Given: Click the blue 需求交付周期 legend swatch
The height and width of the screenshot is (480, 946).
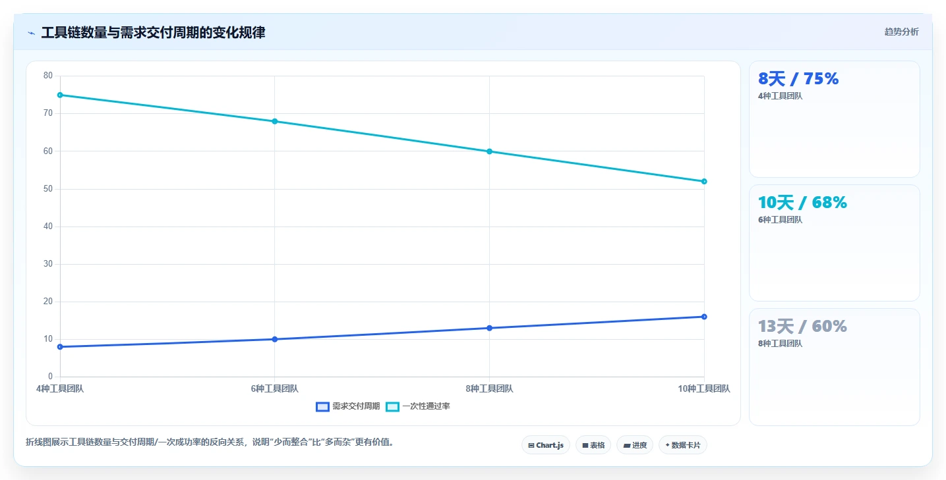Looking at the screenshot, I should [322, 406].
